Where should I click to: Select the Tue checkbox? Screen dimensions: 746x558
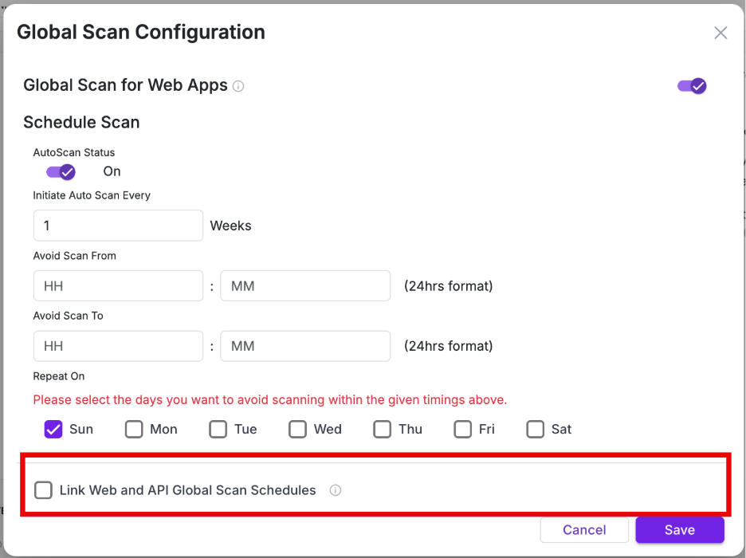[x=218, y=429]
